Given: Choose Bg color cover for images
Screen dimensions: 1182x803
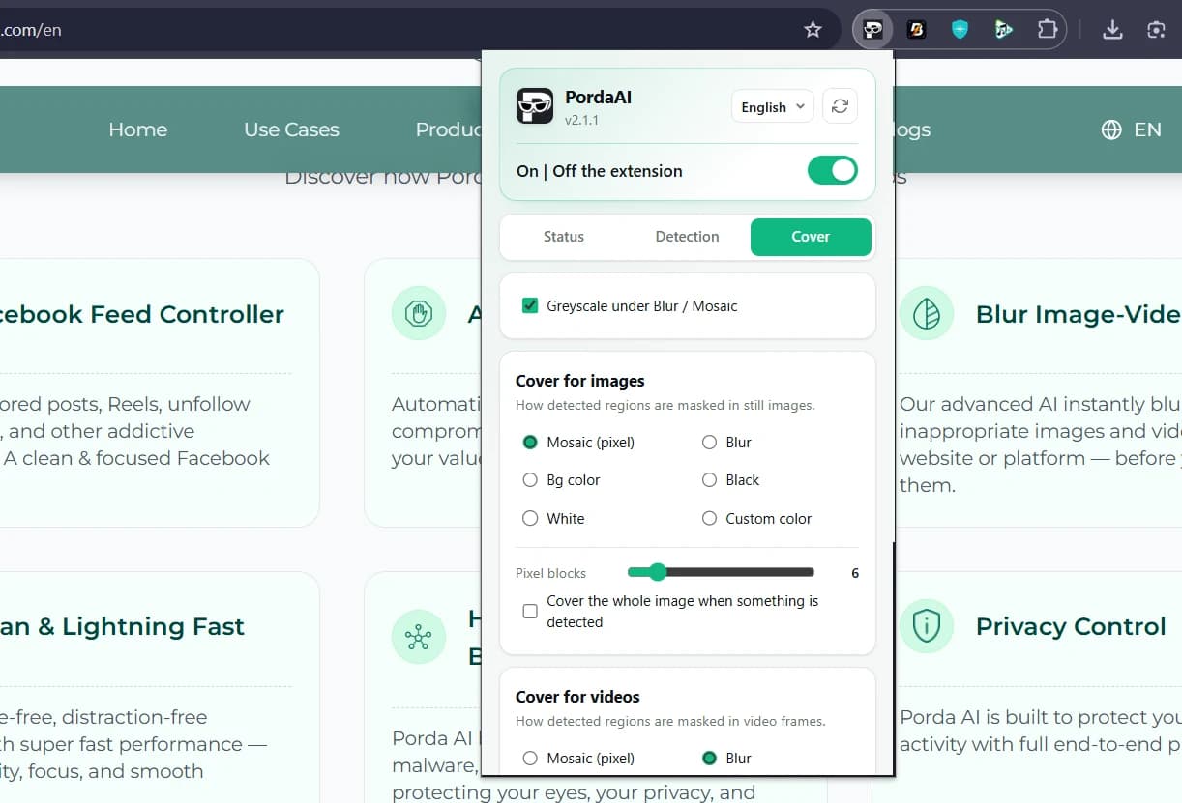Looking at the screenshot, I should (530, 480).
